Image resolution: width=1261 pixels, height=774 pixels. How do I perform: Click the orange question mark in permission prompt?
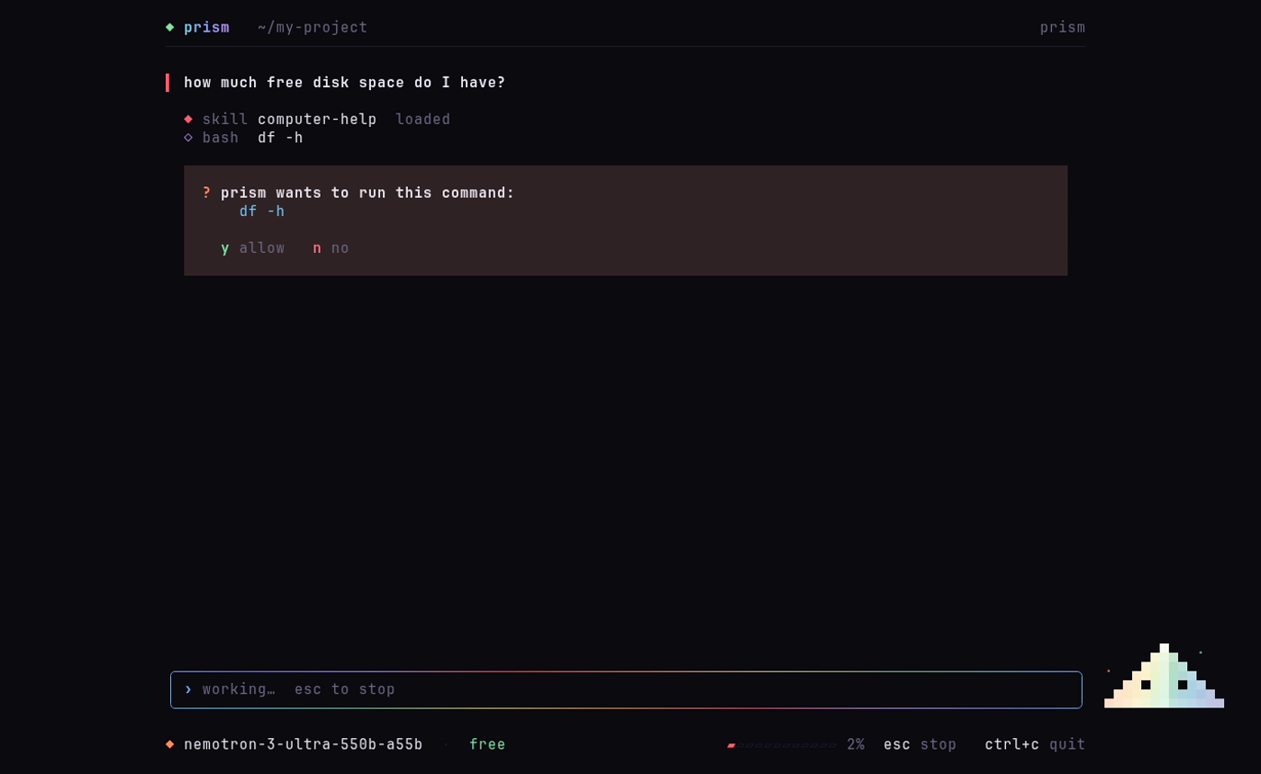(206, 193)
